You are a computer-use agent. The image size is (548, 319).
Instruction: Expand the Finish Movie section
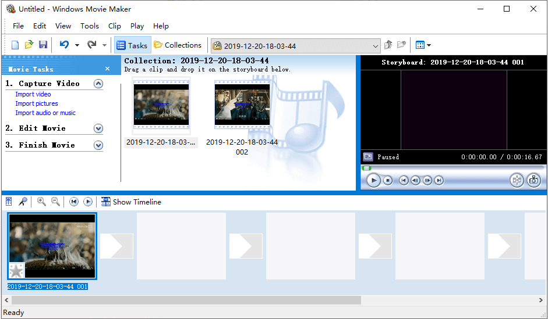(x=98, y=145)
